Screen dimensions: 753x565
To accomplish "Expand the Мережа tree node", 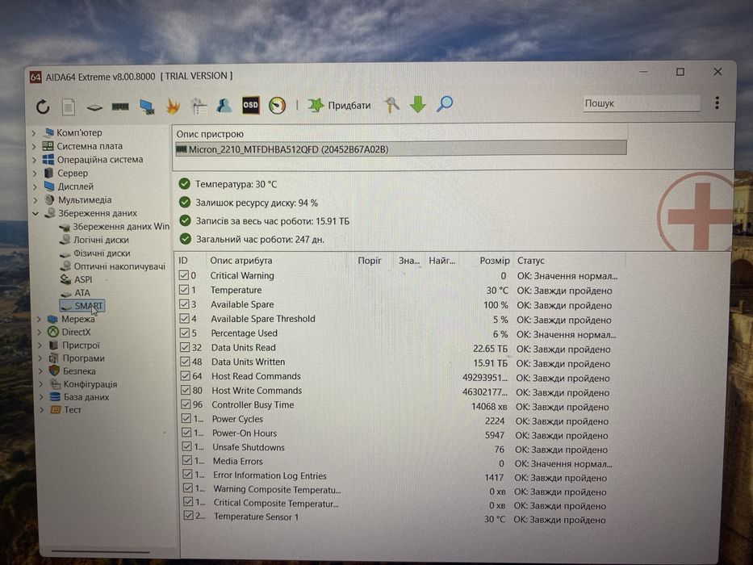I will click(x=40, y=320).
